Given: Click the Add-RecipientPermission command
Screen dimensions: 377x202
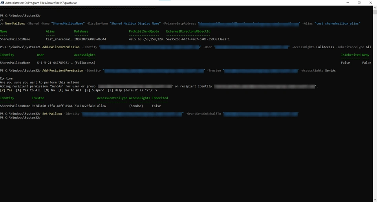Looking at the screenshot, I should point(62,71).
